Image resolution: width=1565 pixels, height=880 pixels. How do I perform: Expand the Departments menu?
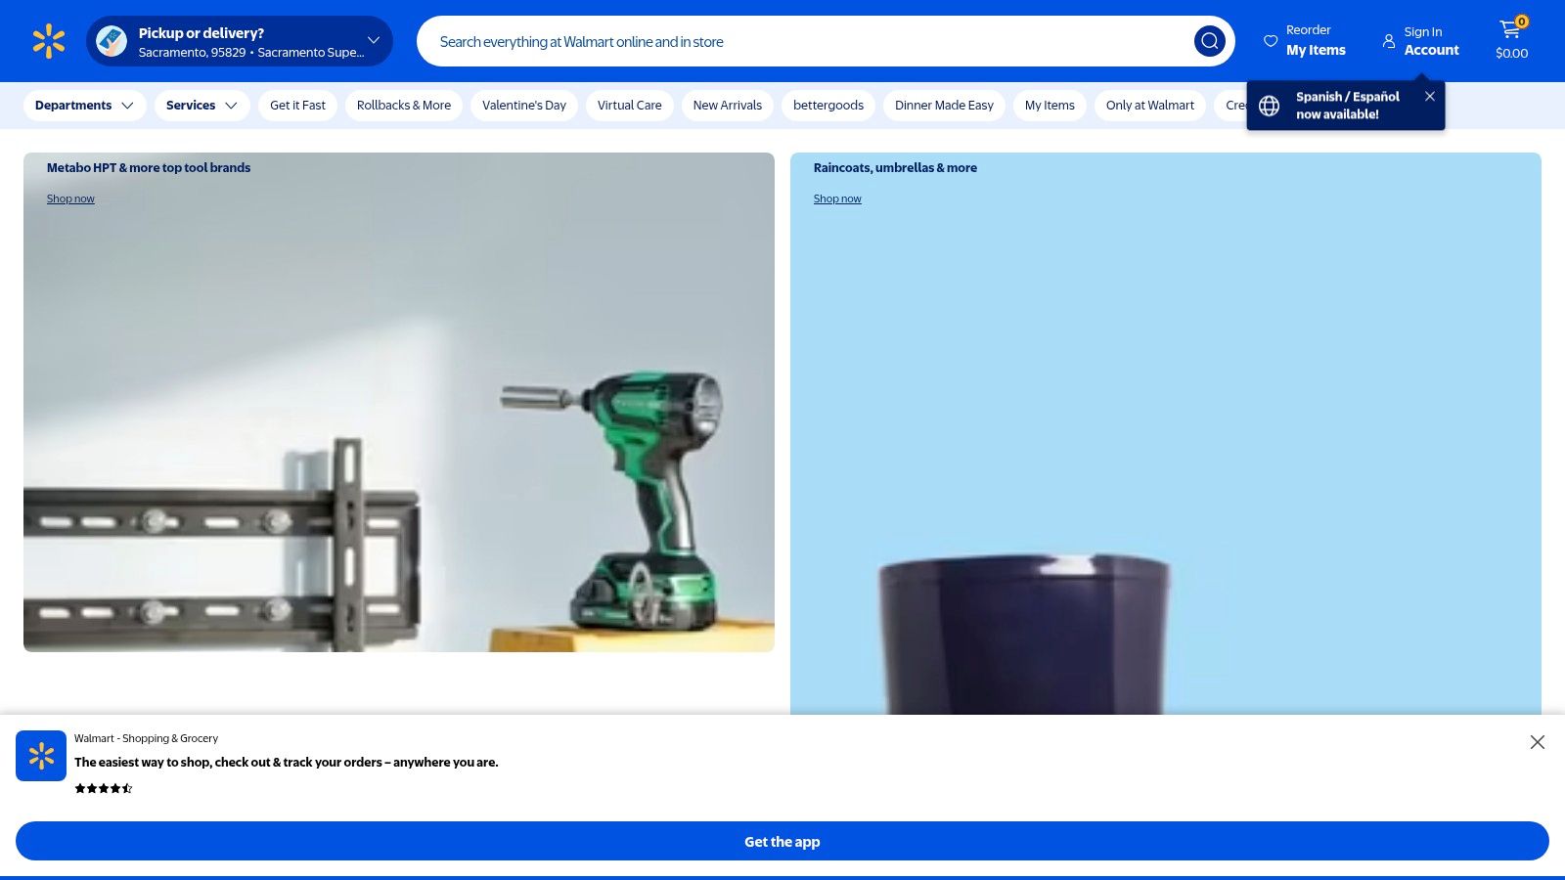pos(84,105)
